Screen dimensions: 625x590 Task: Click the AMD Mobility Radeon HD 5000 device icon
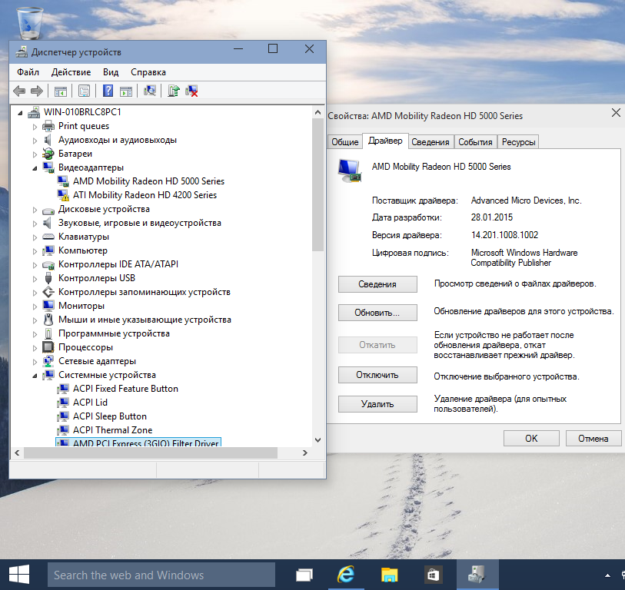[x=63, y=181]
